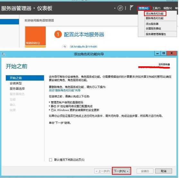Click the 下一步(N) button
Screen dimensions: 179x178
pyautogui.click(x=121, y=171)
